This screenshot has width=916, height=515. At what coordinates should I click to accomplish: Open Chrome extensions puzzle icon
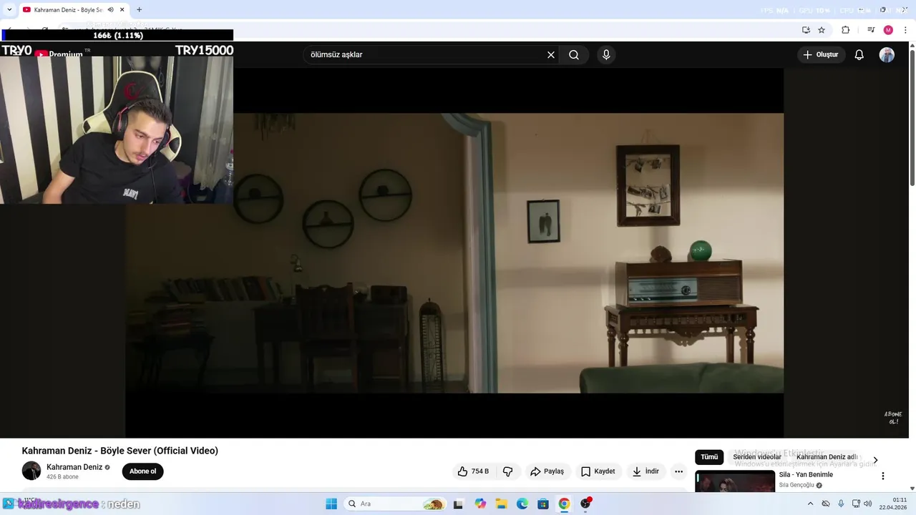846,30
